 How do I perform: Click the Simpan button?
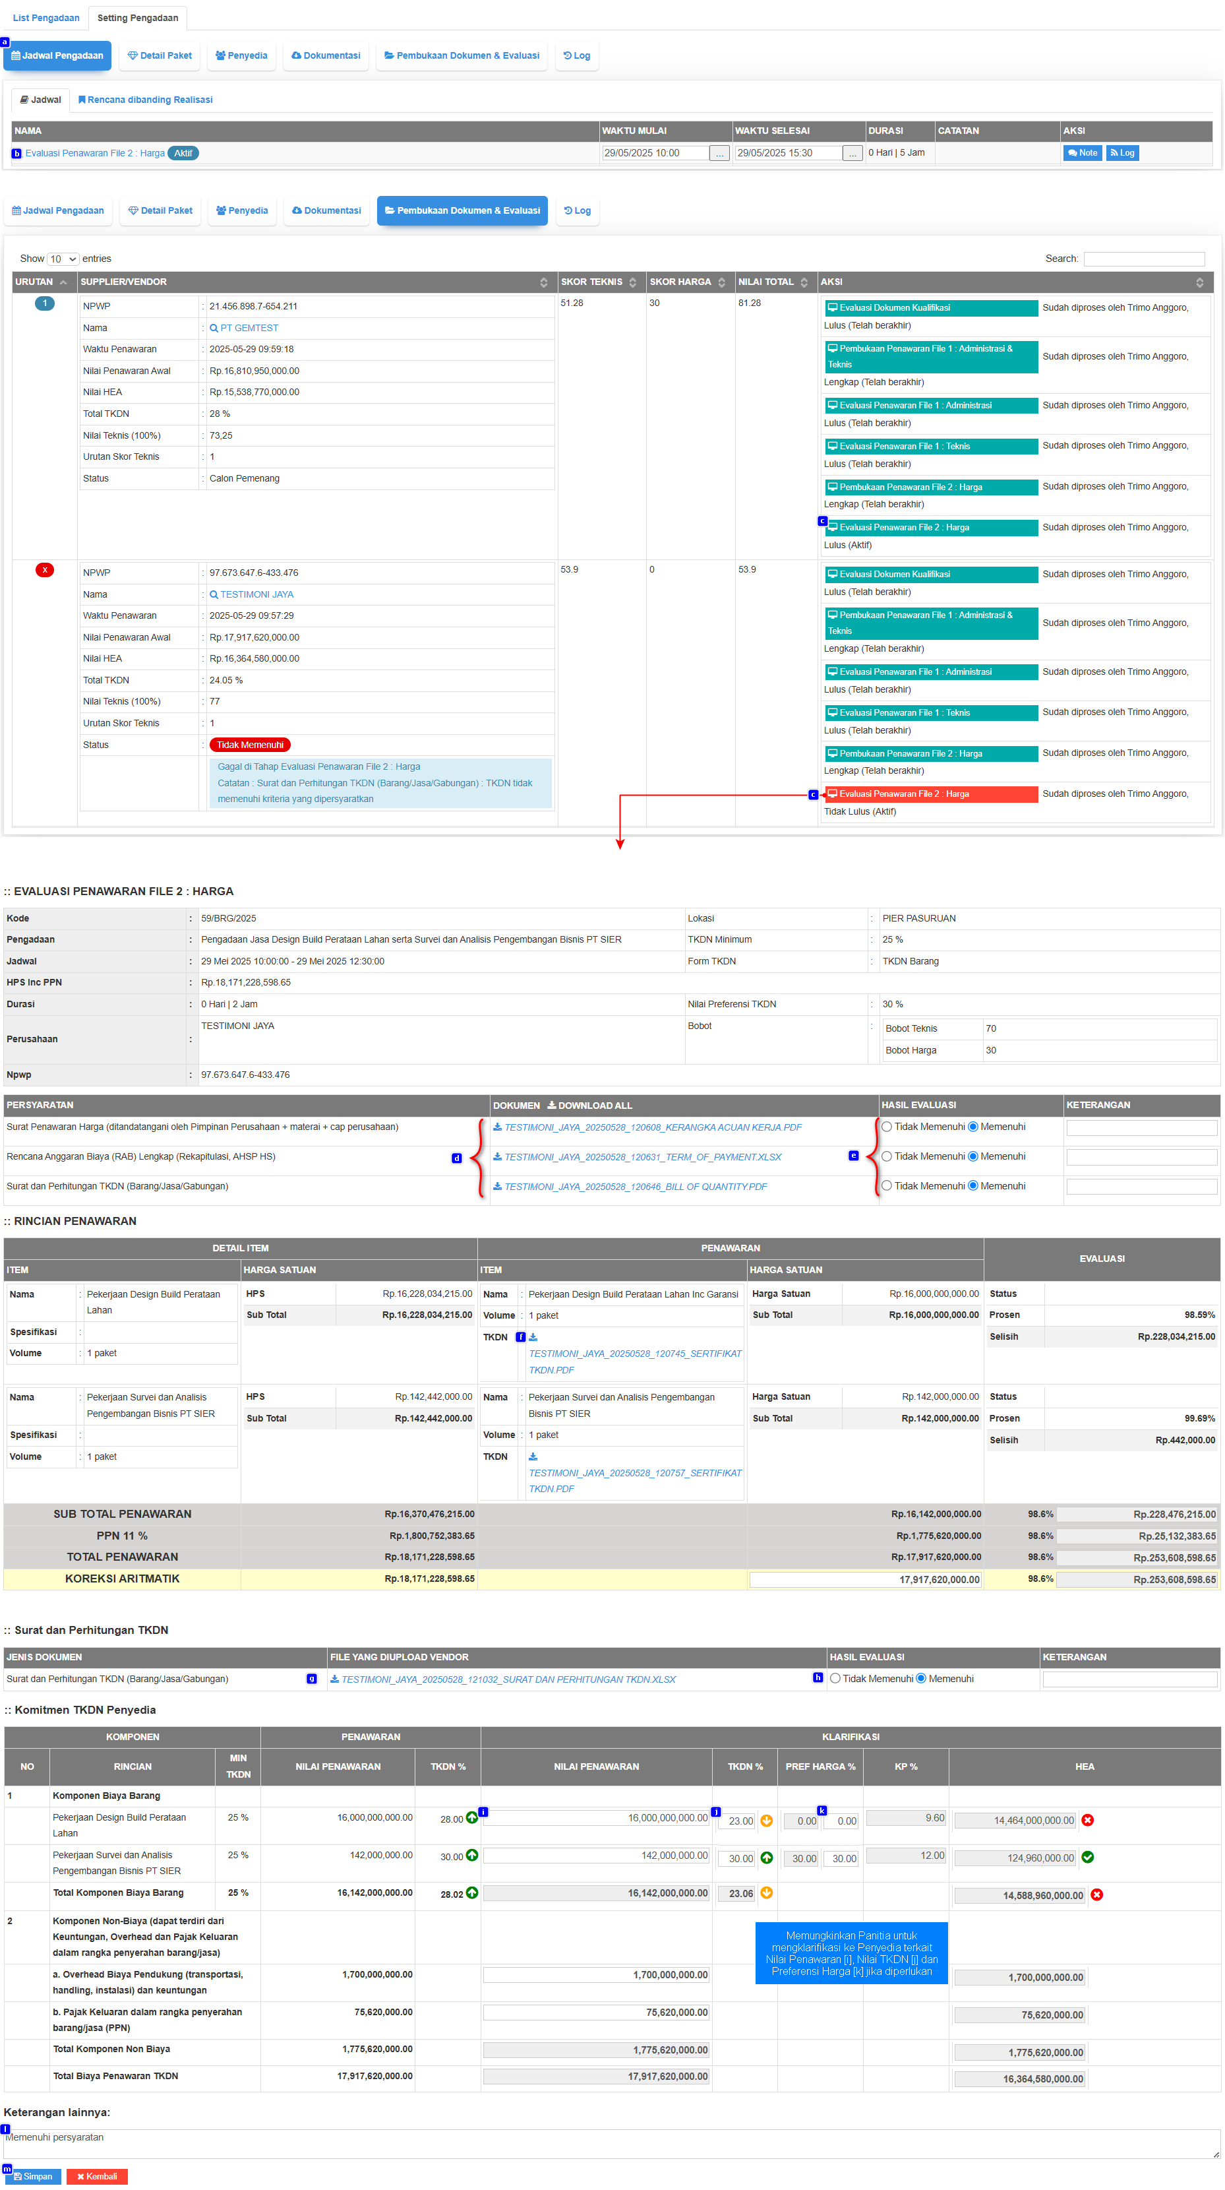32,2176
